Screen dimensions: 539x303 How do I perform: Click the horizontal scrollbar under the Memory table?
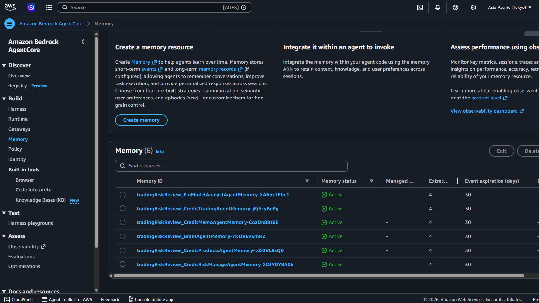(319, 276)
